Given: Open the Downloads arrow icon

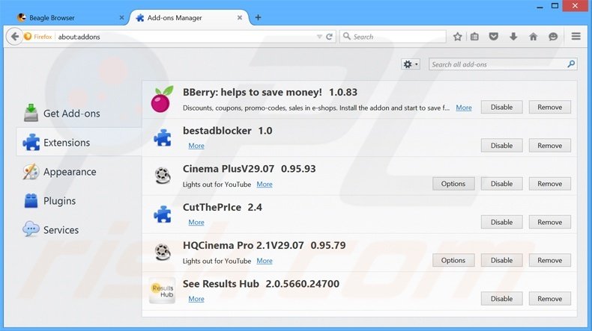Looking at the screenshot, I should click(x=513, y=37).
